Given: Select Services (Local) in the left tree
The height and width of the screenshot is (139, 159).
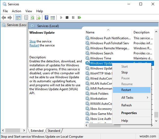Looking at the screenshot, I should point(15,25).
